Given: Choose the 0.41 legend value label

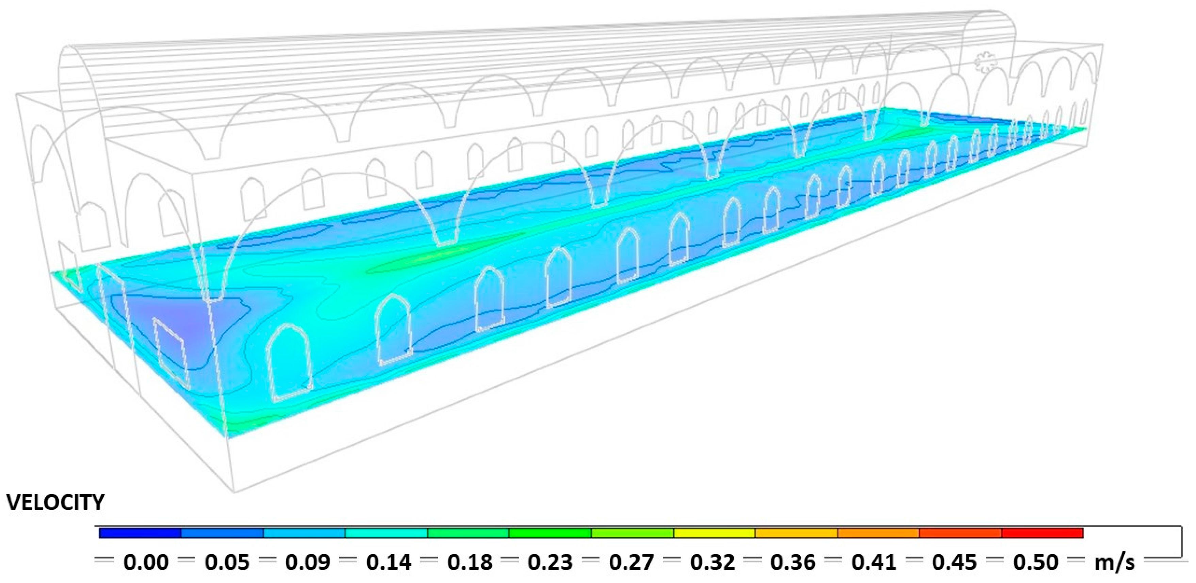Looking at the screenshot, I should pos(874,563).
